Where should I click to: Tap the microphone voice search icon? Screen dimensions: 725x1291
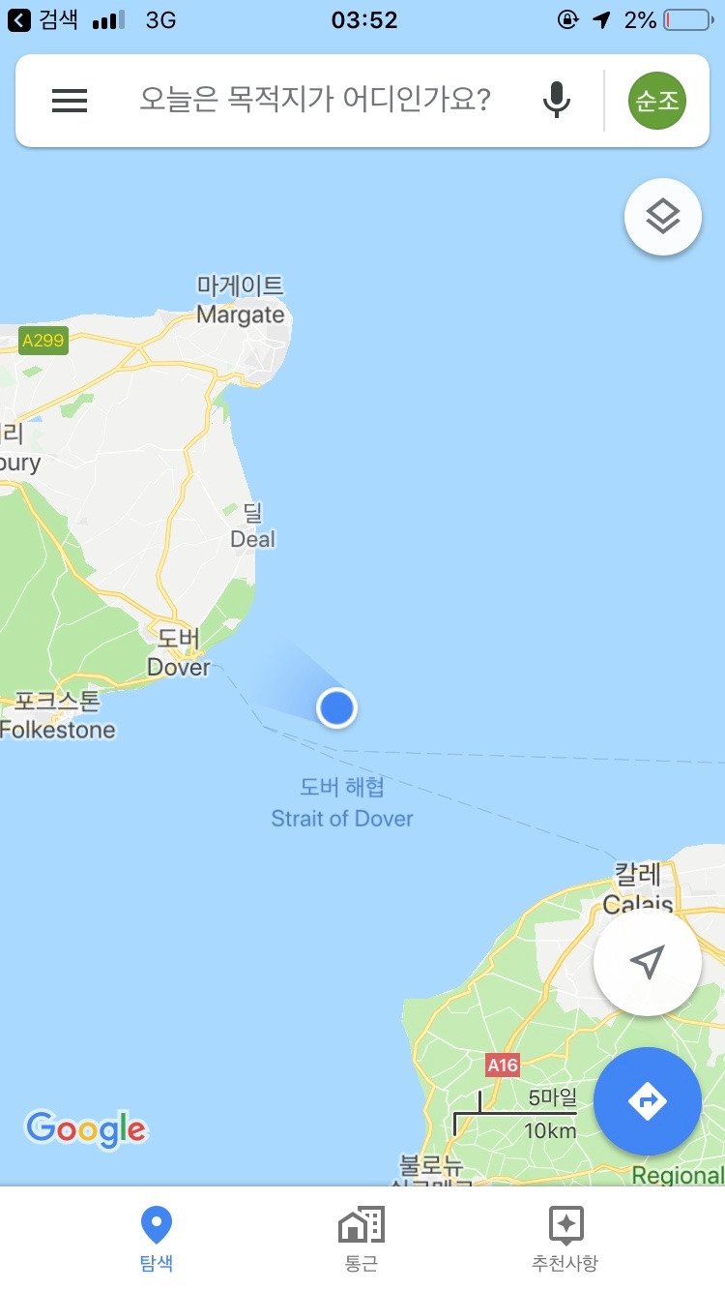click(556, 100)
